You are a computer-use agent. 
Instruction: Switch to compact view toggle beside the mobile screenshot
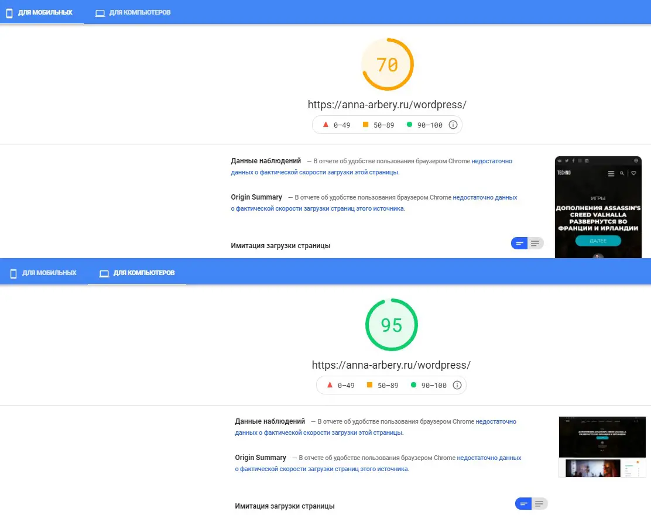[x=519, y=243]
